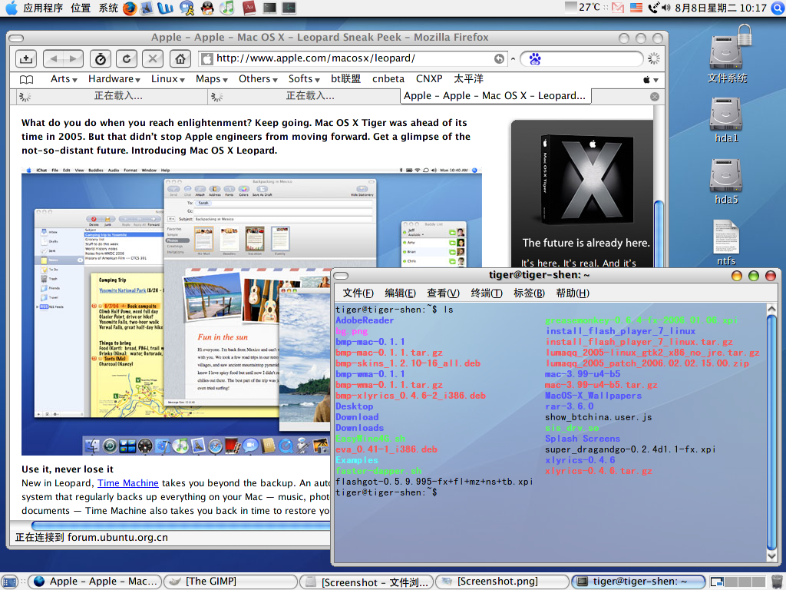Open the CNXP bookmark

pyautogui.click(x=429, y=79)
